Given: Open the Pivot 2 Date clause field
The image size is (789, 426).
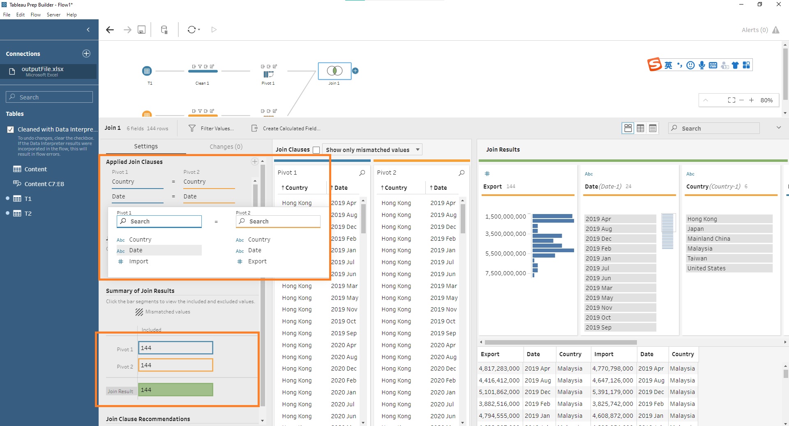Looking at the screenshot, I should pyautogui.click(x=209, y=197).
